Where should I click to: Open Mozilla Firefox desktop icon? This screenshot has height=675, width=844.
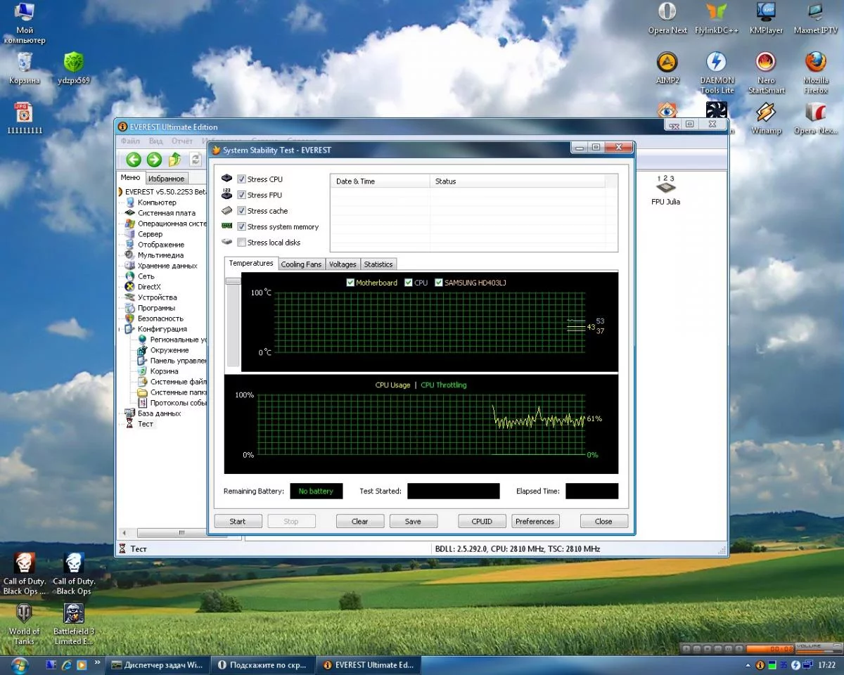coord(815,72)
